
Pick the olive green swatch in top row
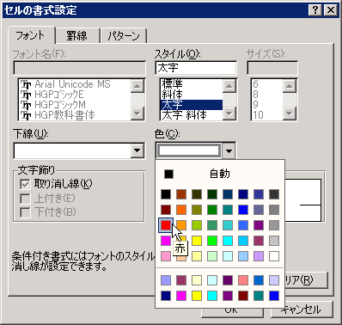click(x=197, y=194)
